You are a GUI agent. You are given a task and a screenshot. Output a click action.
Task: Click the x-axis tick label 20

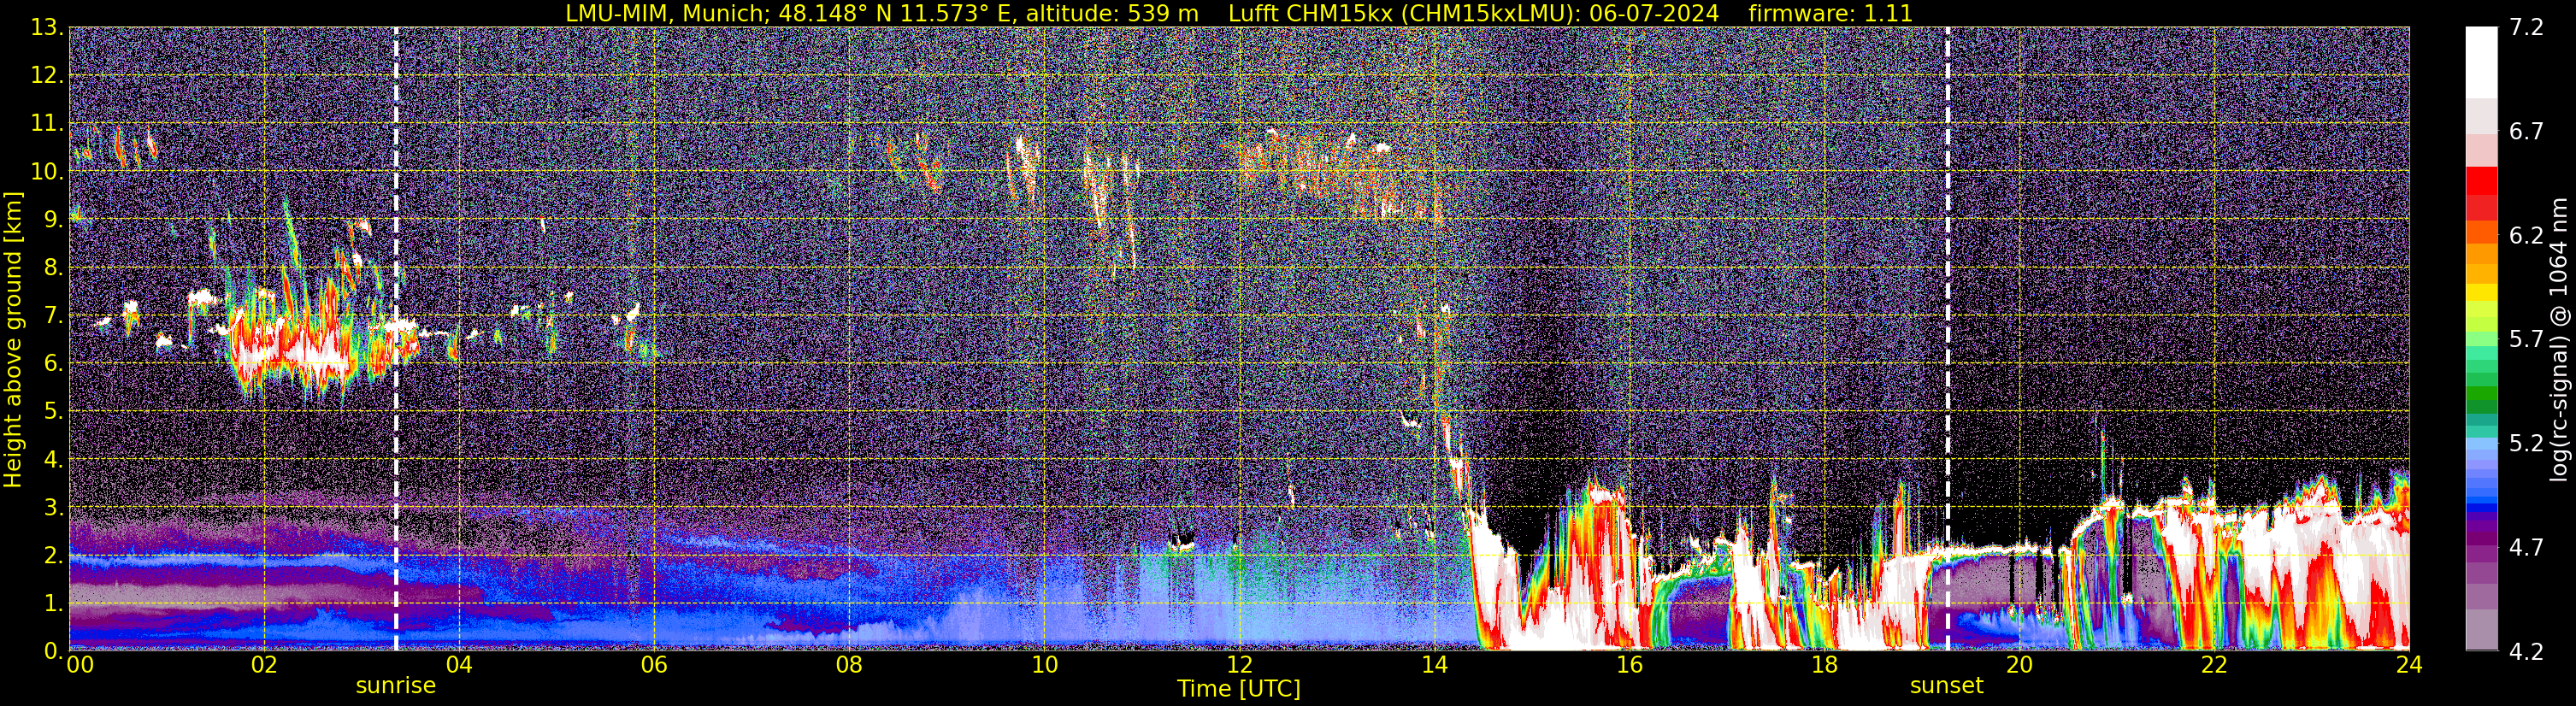(x=2019, y=665)
